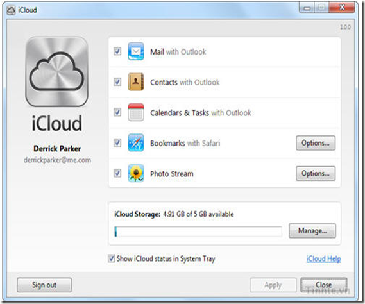Click the version number 1.0.0

[345, 27]
